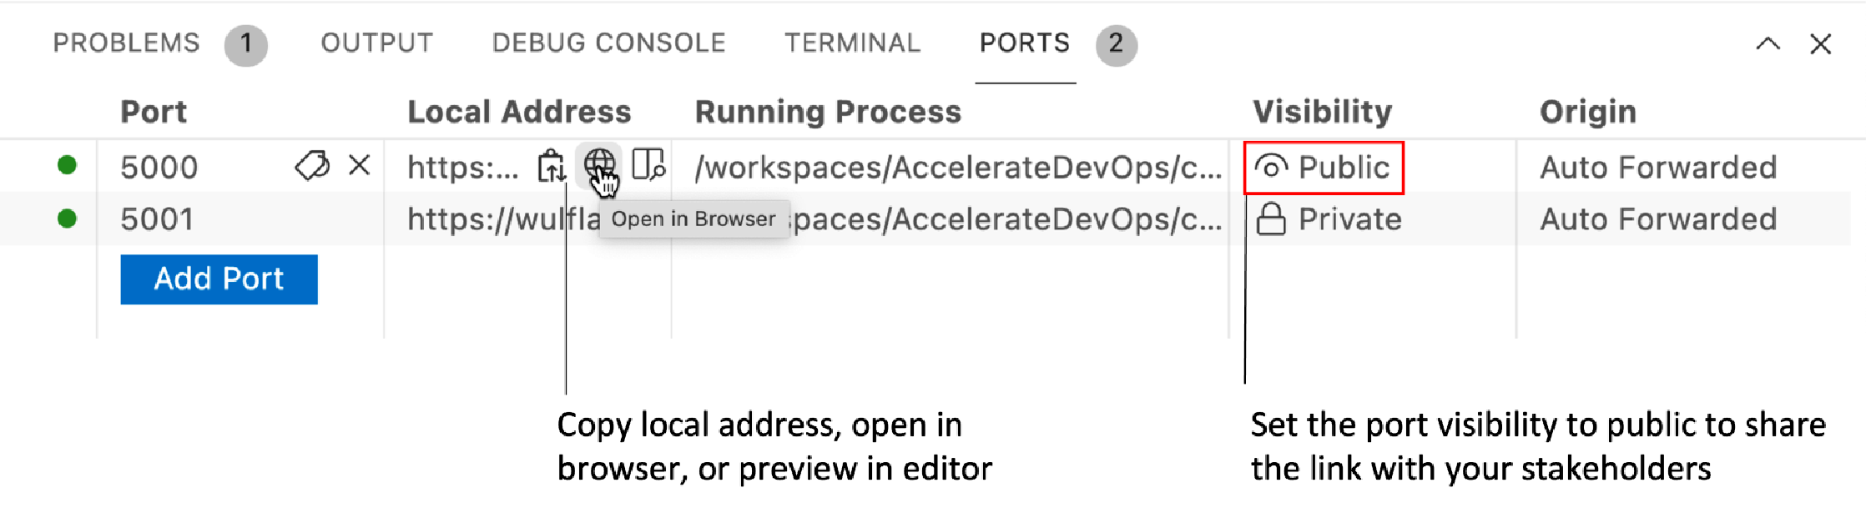Viewport: 1866px width, 513px height.
Task: Close the bottom panel with the X
Action: 1820,43
